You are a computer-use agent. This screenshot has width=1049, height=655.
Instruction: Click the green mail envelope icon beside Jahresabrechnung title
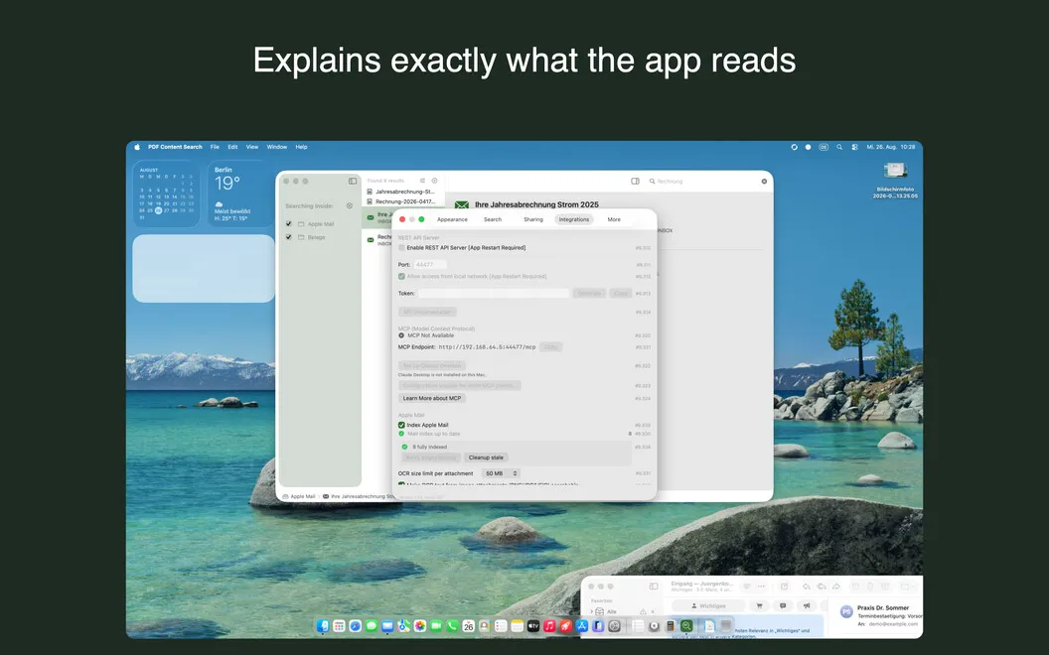462,205
